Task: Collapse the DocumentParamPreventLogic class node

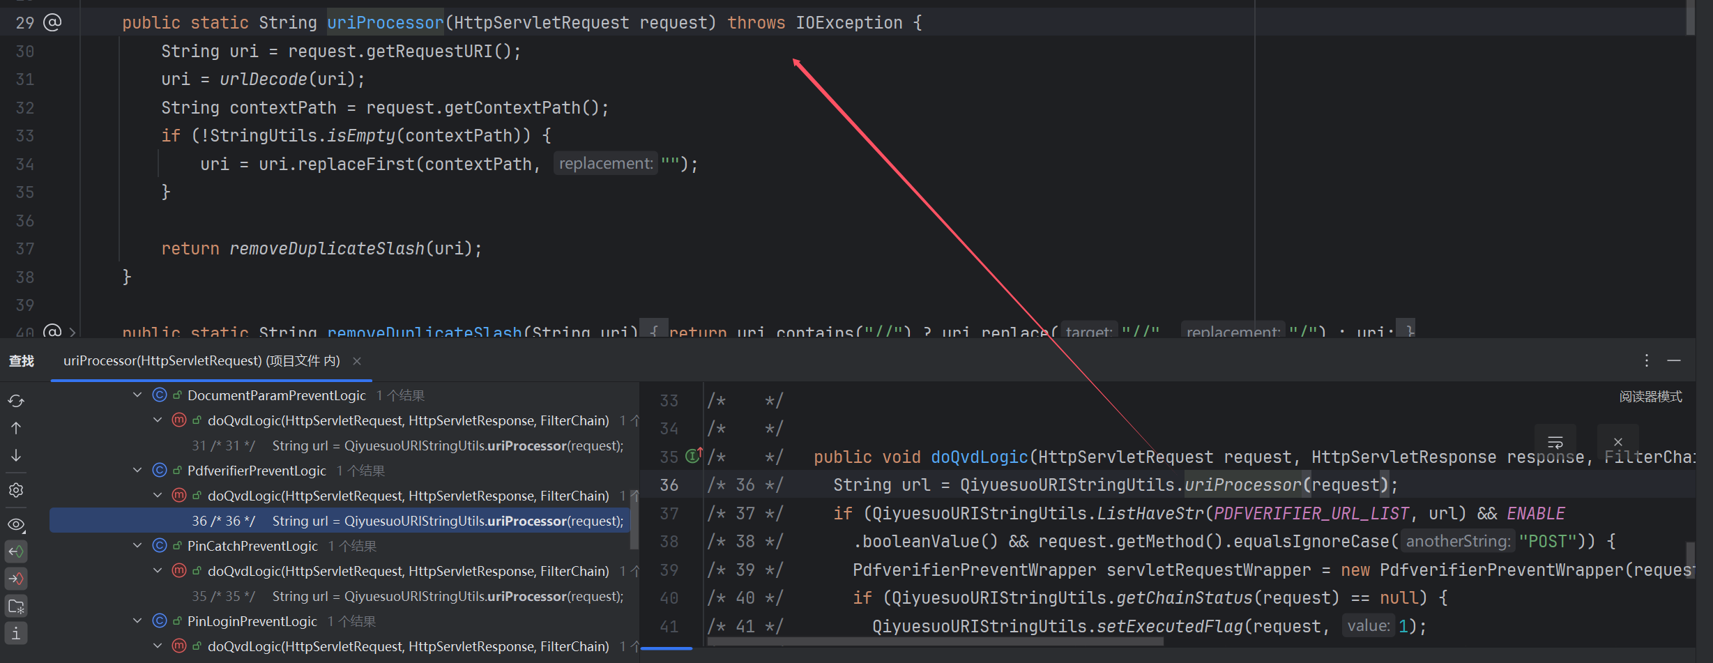Action: coord(137,395)
